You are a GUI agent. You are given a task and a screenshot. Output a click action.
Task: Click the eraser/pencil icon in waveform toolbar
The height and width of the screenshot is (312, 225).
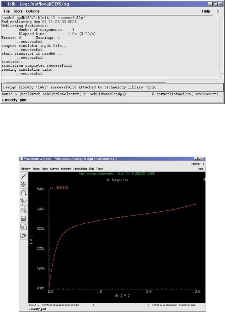pos(23,176)
